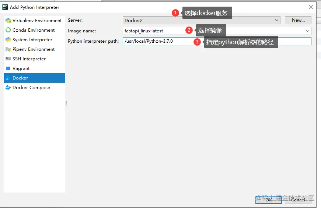Click the sidebar splitter handle
This screenshot has width=321, height=208.
[x=66, y=104]
